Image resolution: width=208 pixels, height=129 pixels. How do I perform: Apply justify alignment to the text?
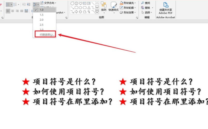click(x=22, y=11)
